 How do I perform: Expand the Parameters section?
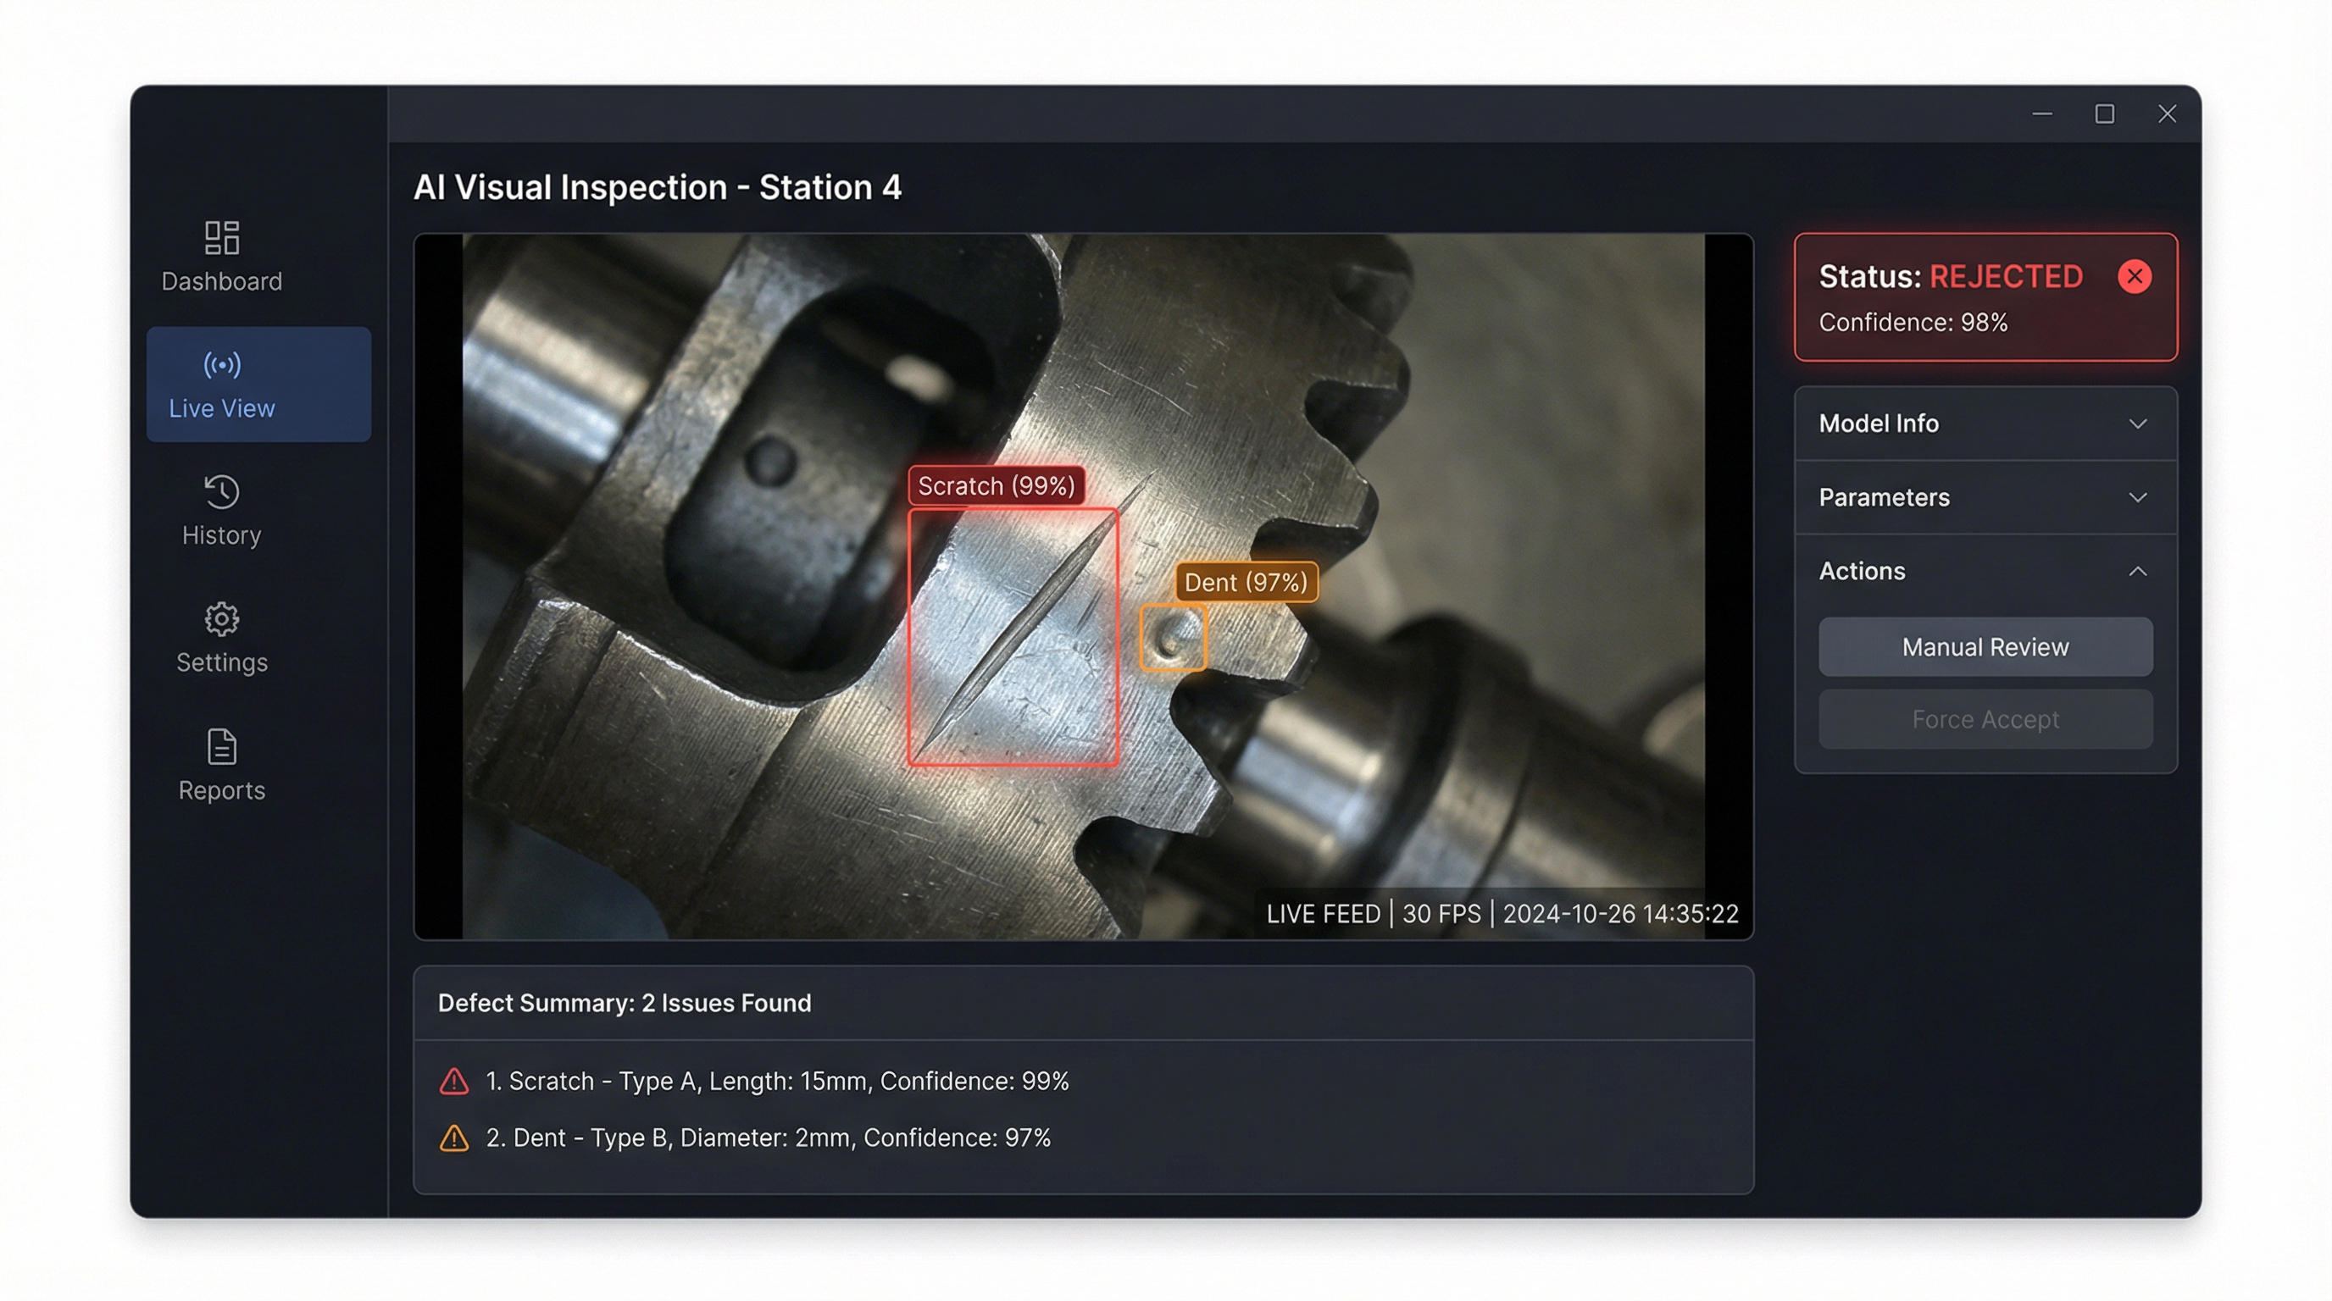tap(1985, 496)
